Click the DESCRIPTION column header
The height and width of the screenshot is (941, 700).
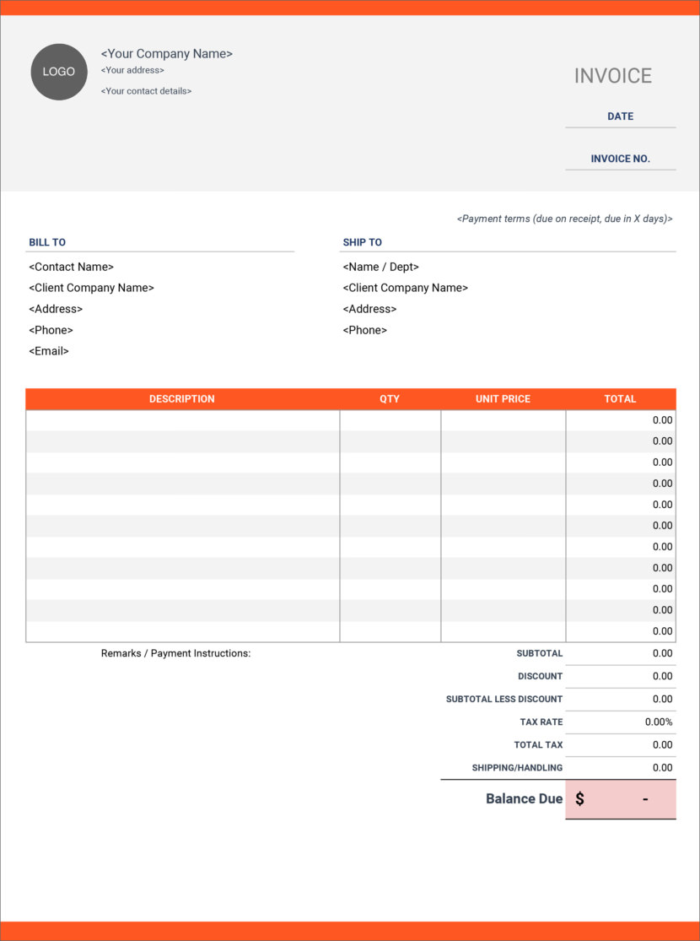(182, 399)
